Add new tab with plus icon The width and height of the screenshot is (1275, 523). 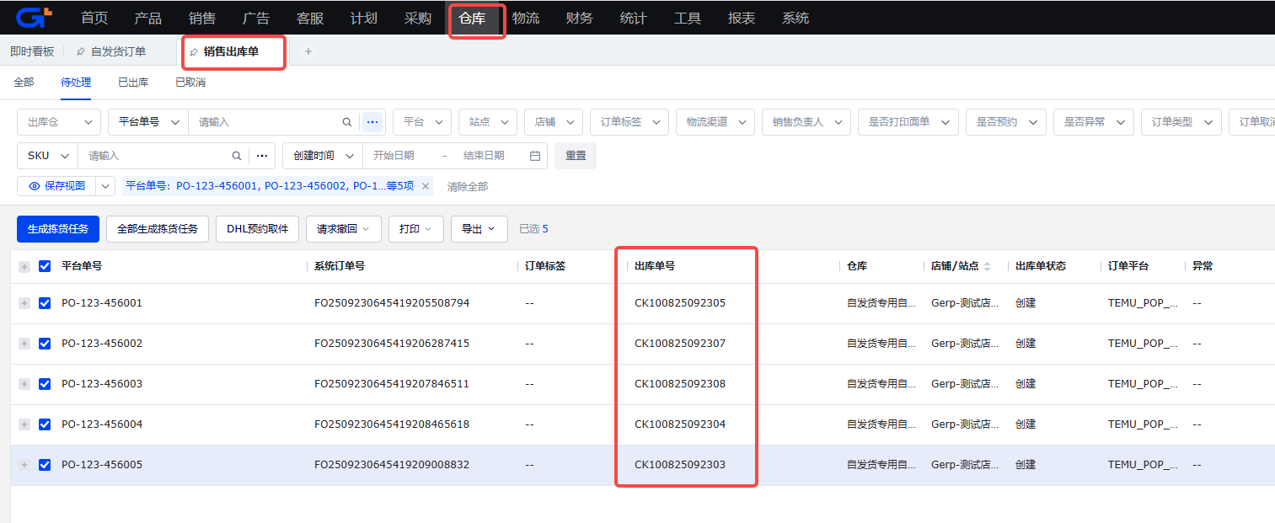[x=308, y=51]
